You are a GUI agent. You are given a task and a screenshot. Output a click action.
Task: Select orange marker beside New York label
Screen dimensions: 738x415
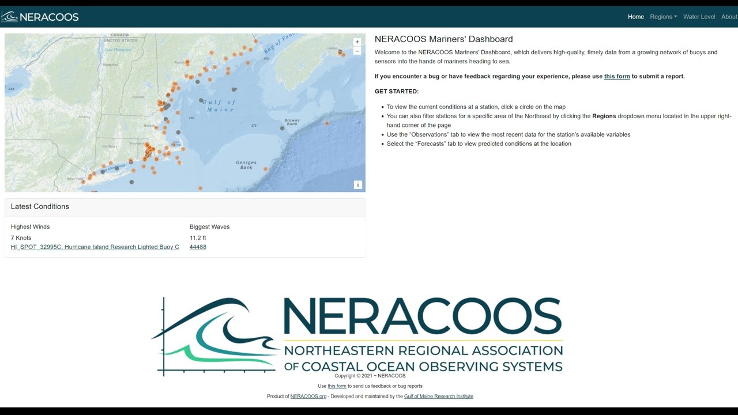[x=84, y=182]
